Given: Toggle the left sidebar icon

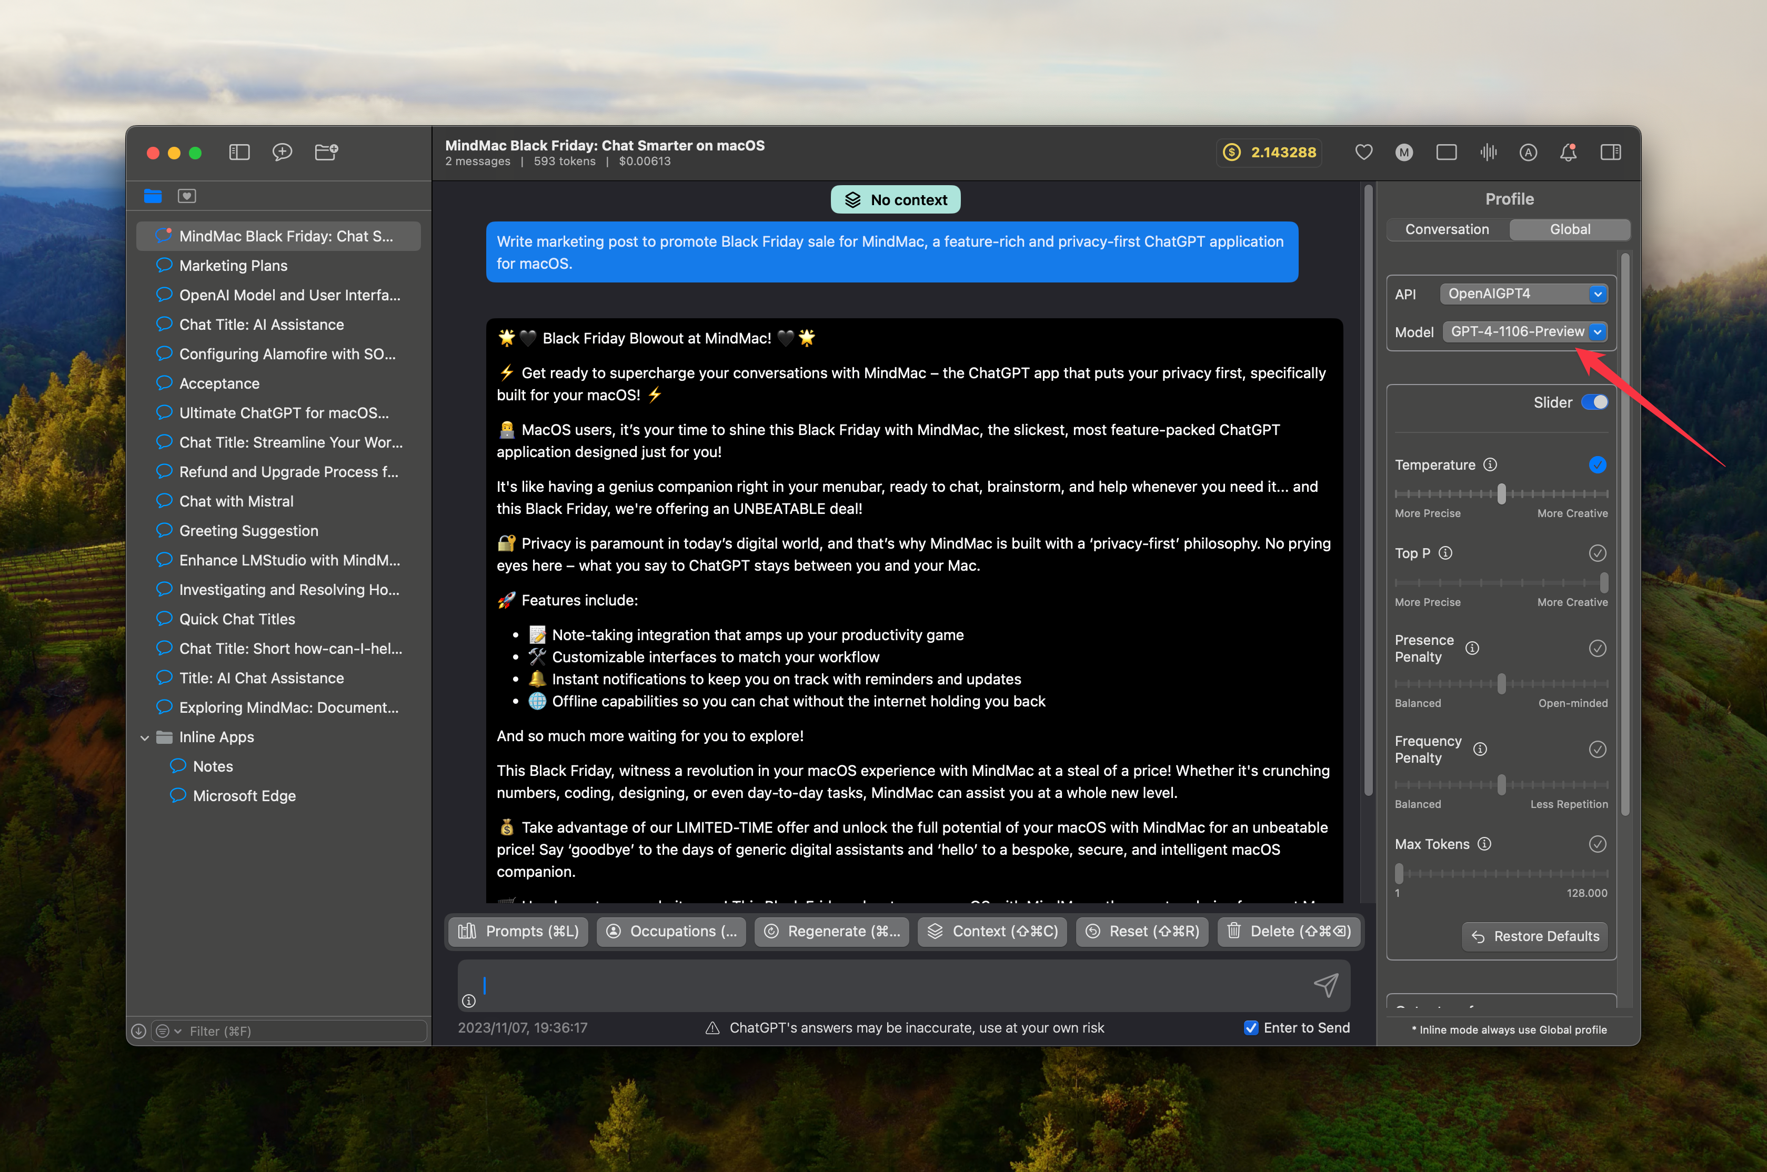Looking at the screenshot, I should point(239,153).
